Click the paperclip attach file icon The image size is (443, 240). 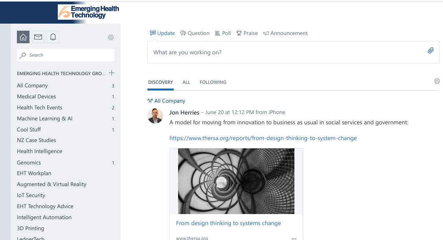[430, 51]
